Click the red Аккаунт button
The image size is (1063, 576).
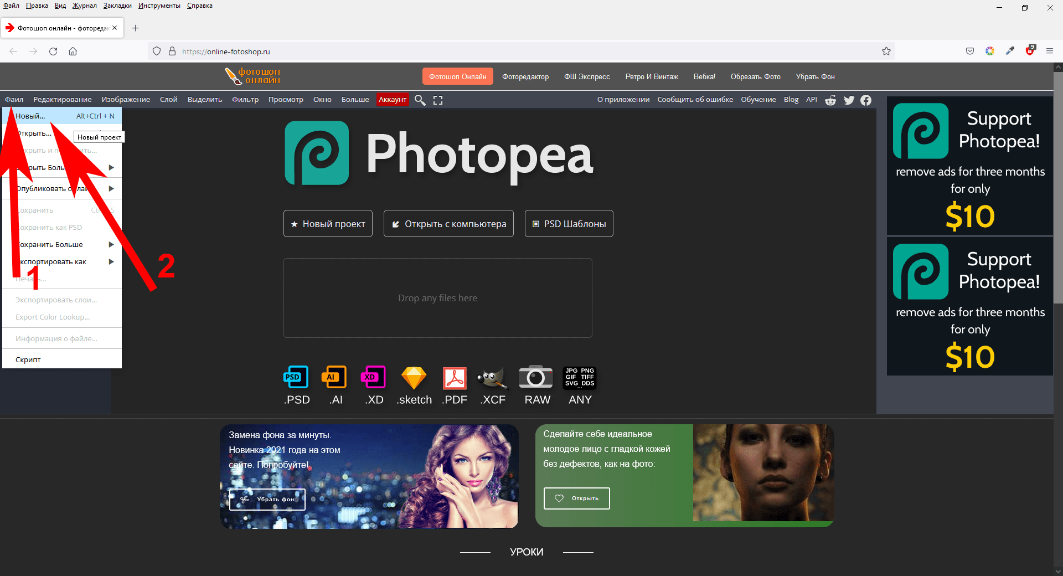pyautogui.click(x=393, y=100)
